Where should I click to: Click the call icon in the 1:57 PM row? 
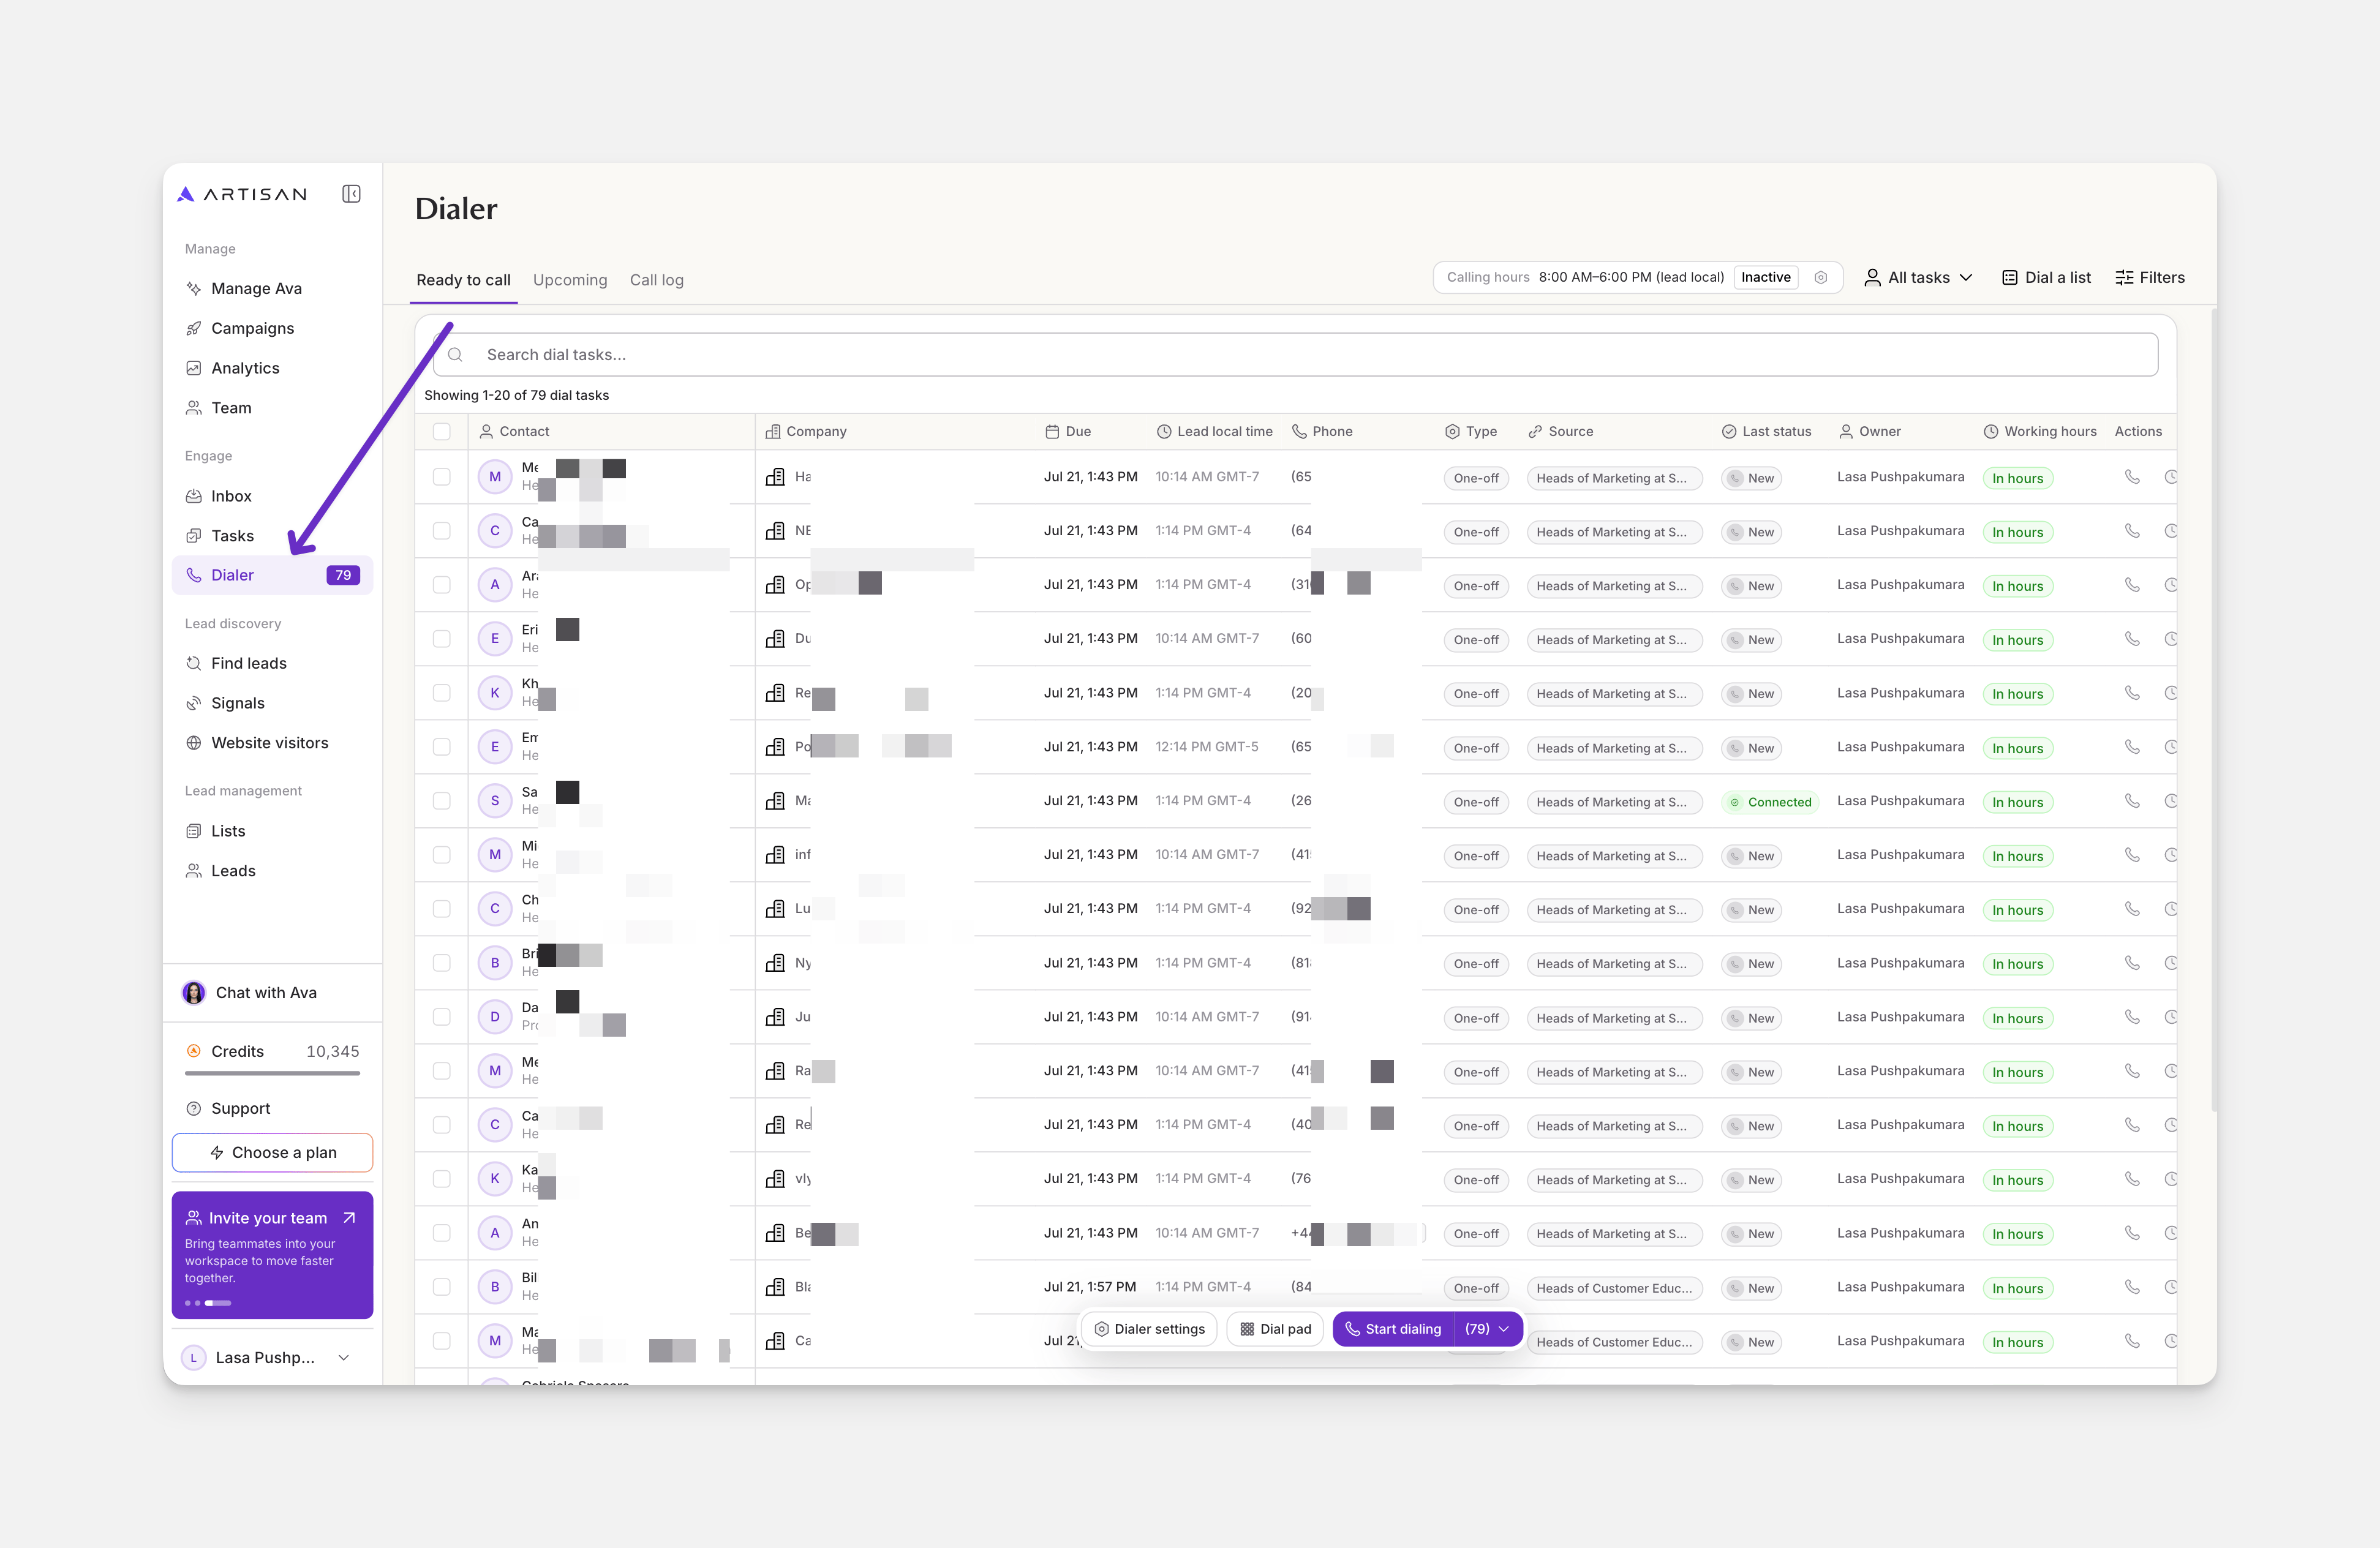pyautogui.click(x=2132, y=1287)
